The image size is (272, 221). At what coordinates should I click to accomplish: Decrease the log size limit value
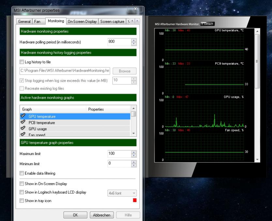134,82
